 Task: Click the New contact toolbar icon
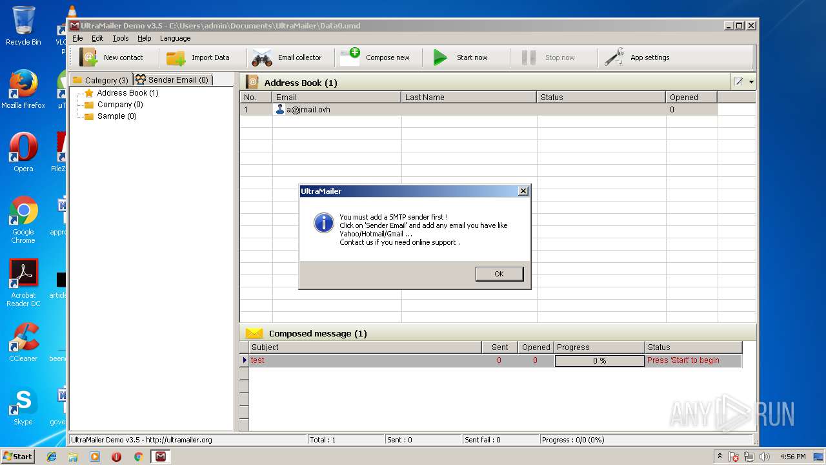coord(88,57)
